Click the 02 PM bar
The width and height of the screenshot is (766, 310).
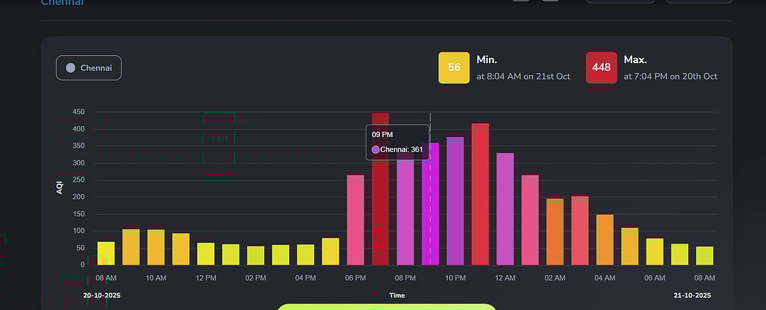pyautogui.click(x=255, y=256)
